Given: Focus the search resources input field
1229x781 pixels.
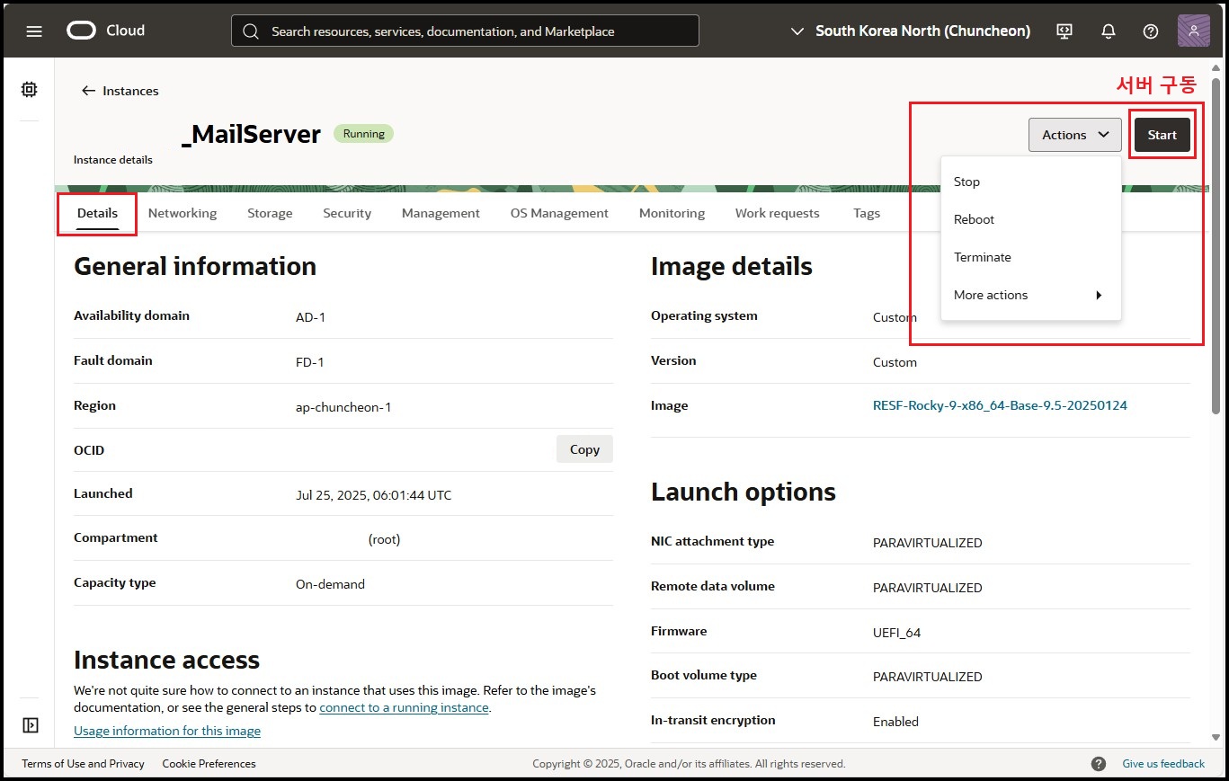Looking at the screenshot, I should 465,31.
